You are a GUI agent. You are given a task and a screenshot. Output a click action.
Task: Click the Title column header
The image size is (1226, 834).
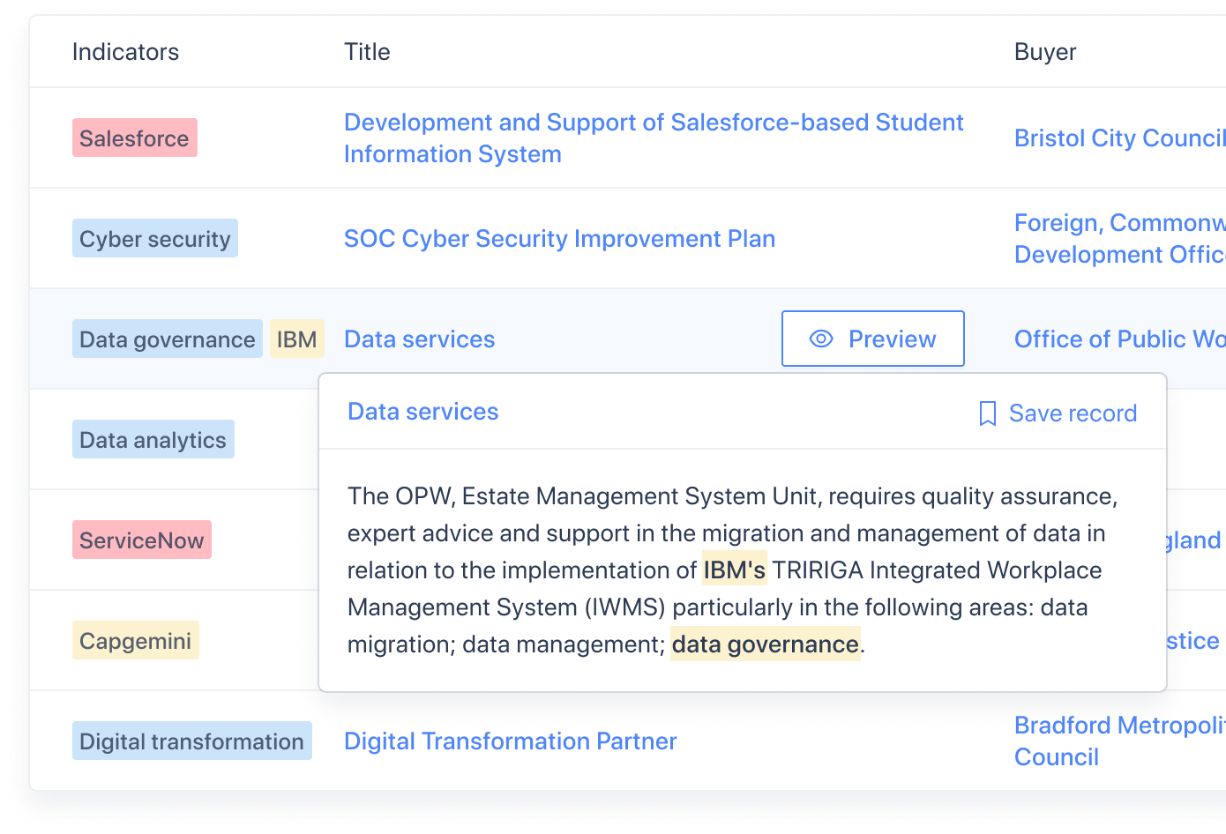click(x=367, y=52)
